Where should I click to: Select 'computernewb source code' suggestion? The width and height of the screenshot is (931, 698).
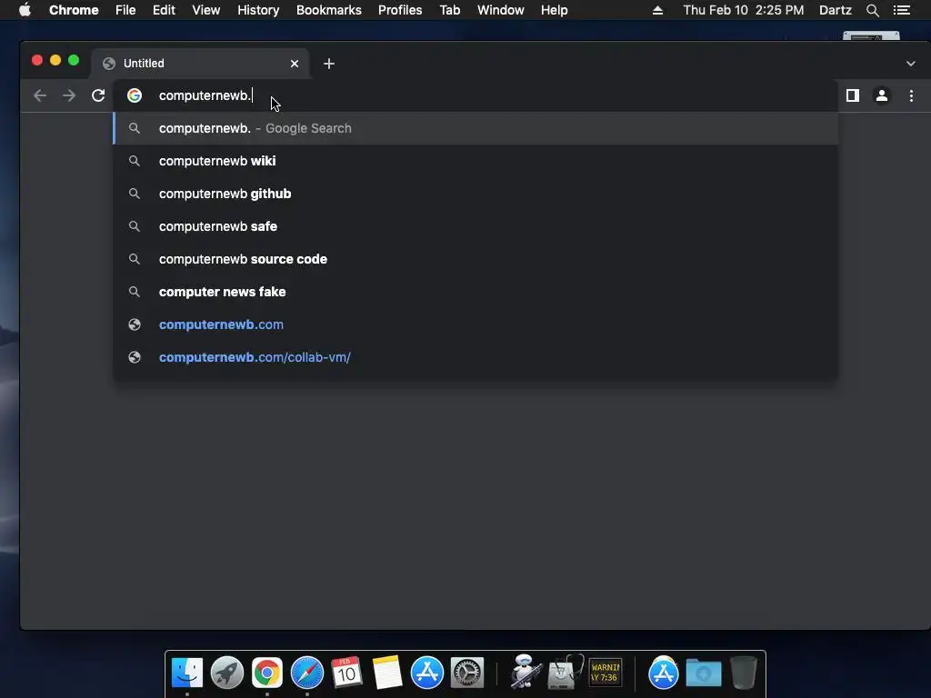(x=476, y=259)
